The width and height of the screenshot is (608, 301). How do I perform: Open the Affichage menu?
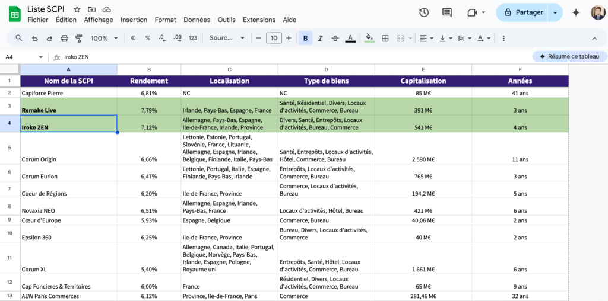coord(99,20)
